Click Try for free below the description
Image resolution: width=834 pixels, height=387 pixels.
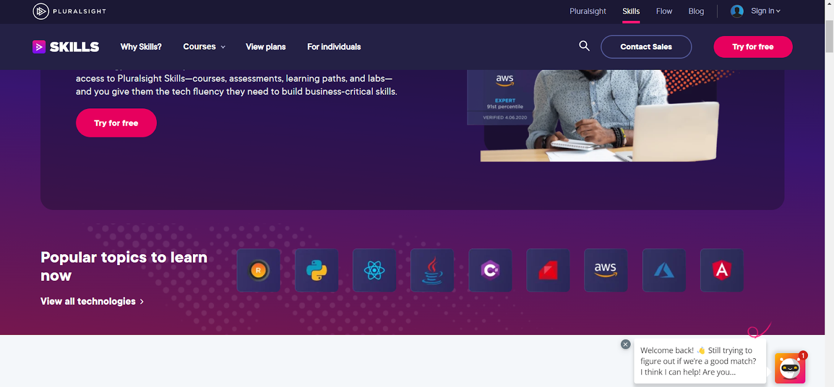[x=116, y=123]
